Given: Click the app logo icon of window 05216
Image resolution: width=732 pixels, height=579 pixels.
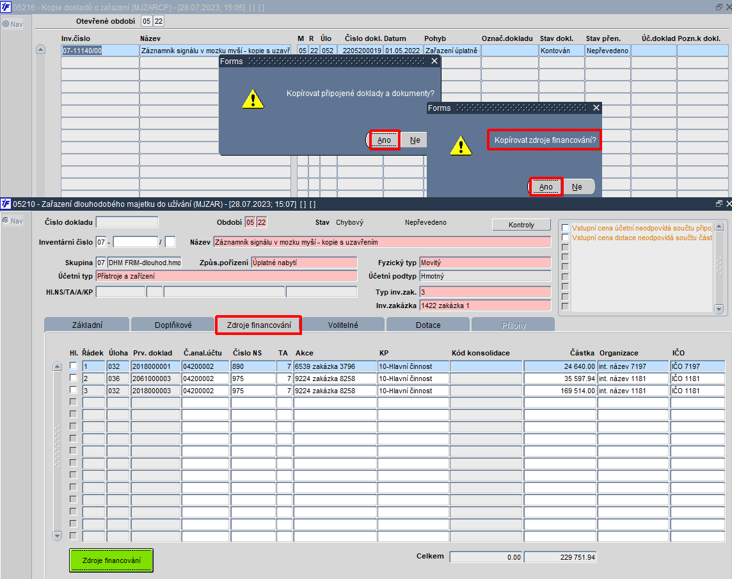Looking at the screenshot, I should pos(6,7).
